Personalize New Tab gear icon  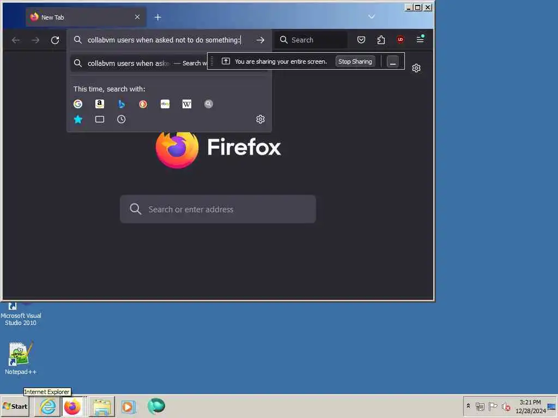tap(416, 68)
